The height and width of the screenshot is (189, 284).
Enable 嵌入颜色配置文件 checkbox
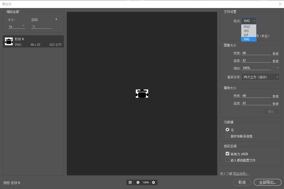click(x=227, y=160)
